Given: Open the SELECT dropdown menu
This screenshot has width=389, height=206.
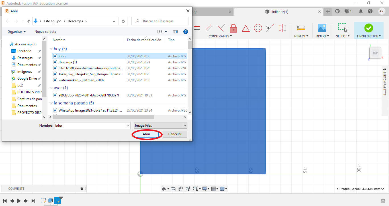Looking at the screenshot, I should tap(343, 36).
